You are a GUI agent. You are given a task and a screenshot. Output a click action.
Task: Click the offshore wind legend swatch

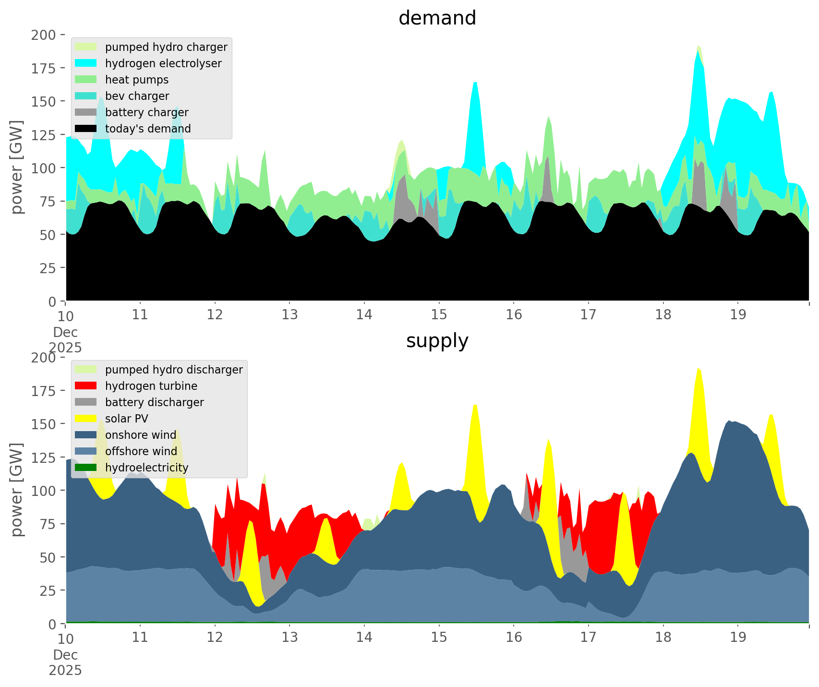pos(86,451)
